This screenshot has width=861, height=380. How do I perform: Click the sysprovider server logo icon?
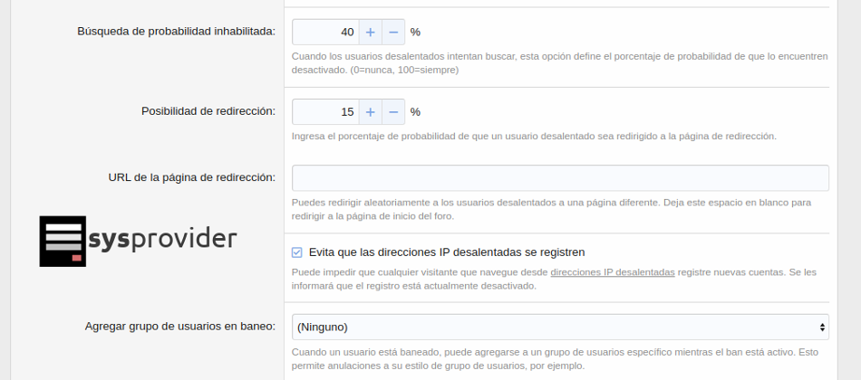63,241
